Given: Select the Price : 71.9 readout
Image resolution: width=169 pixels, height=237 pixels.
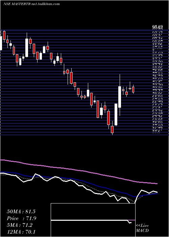Looking at the screenshot, I should 22,218.
